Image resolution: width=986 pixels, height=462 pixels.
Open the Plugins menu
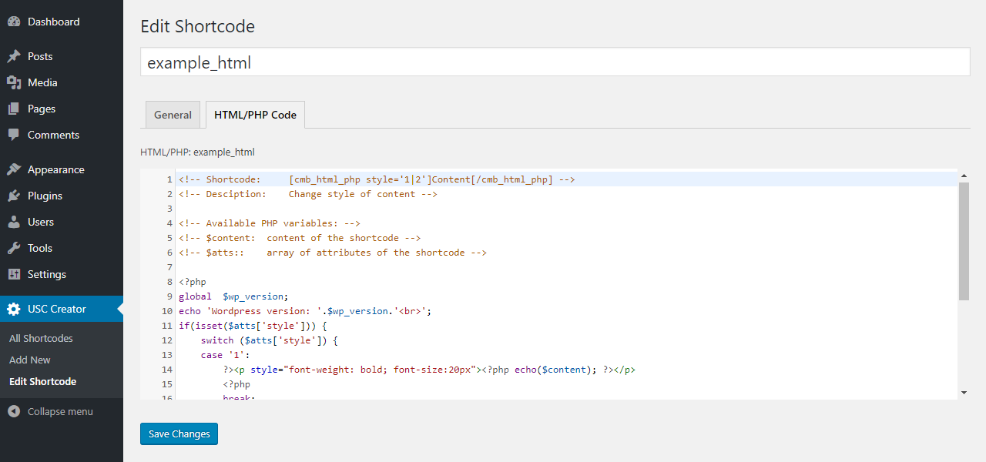pyautogui.click(x=62, y=196)
